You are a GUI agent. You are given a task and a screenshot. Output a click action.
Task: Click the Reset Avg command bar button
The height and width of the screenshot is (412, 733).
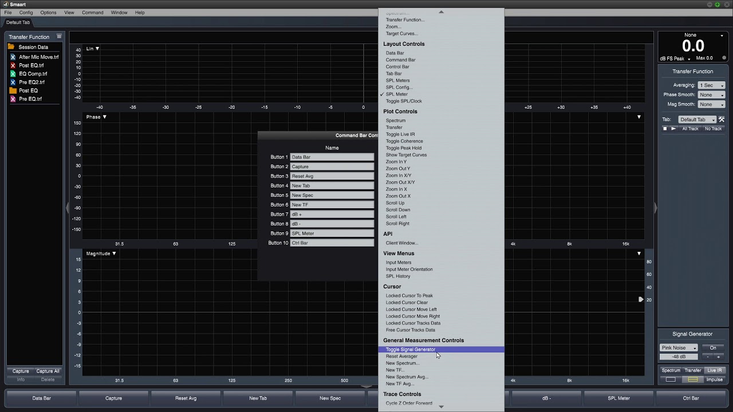(x=186, y=398)
